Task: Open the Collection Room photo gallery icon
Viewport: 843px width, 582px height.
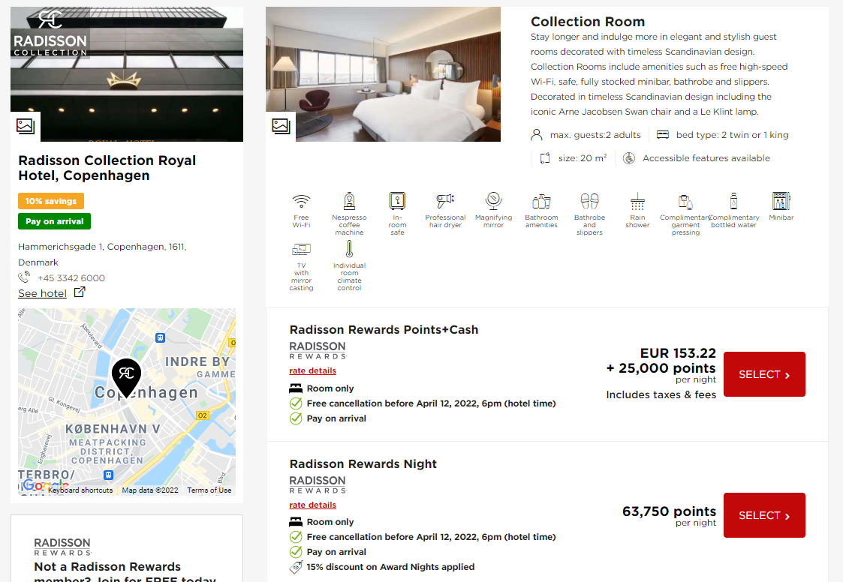Action: [282, 126]
